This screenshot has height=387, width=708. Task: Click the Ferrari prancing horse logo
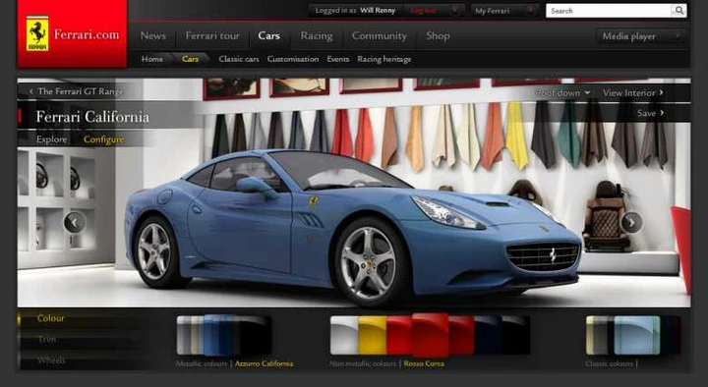[37, 33]
